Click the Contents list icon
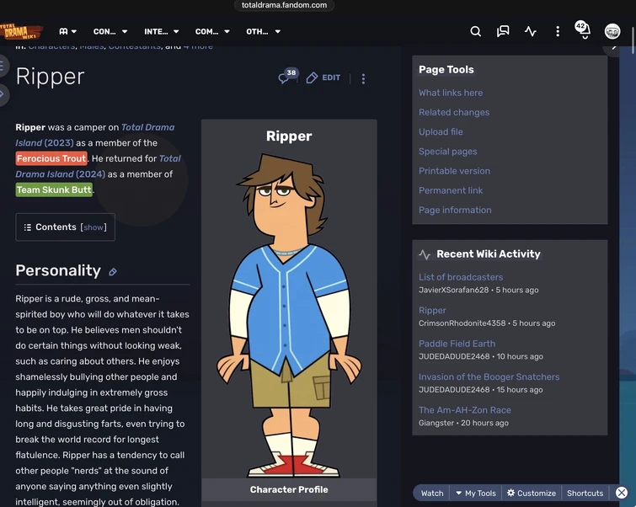 coord(27,227)
